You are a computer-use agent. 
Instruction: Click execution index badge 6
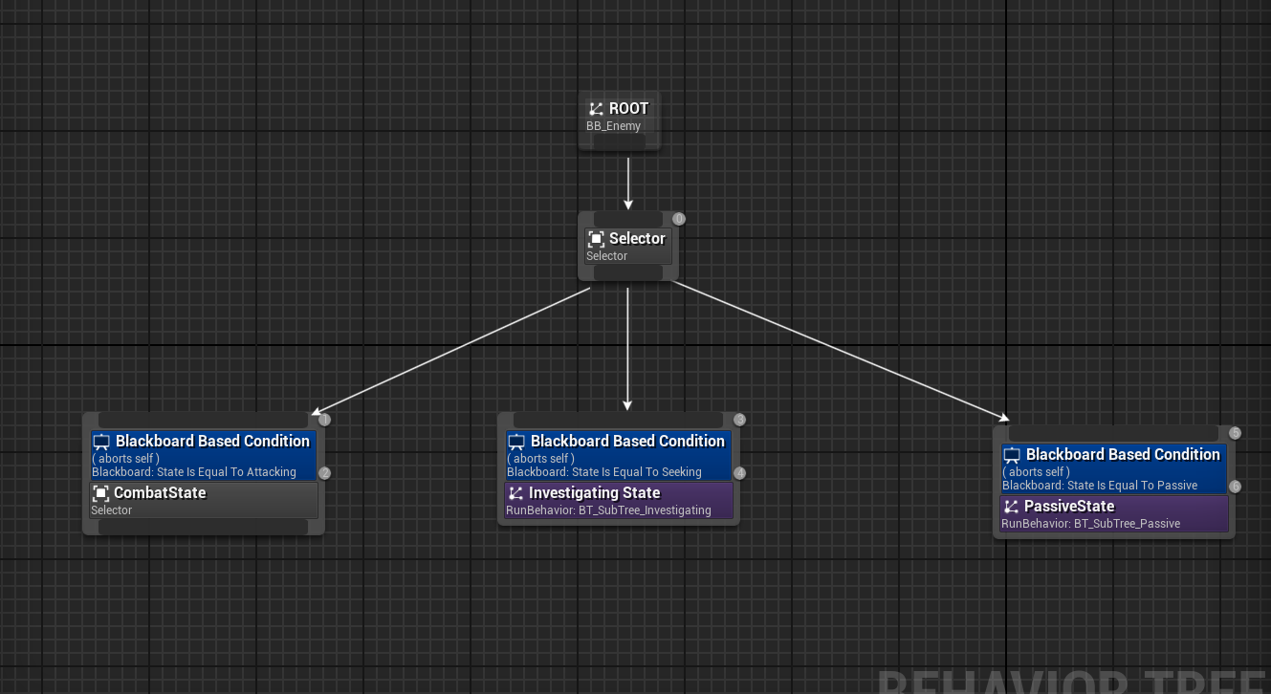1235,487
